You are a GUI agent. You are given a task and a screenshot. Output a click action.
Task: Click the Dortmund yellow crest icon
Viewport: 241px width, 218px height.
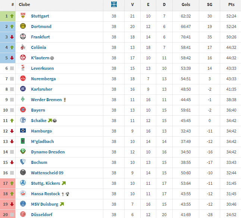pos(23,27)
